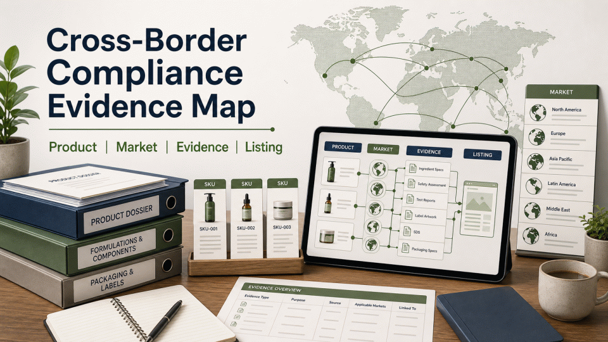Click the Test Reports label on tablet
The height and width of the screenshot is (342, 608).
tap(426, 201)
